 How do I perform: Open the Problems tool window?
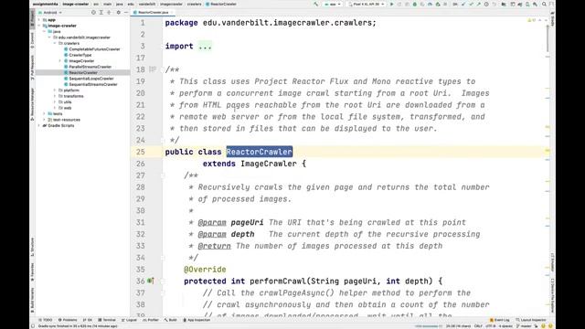coord(68,320)
